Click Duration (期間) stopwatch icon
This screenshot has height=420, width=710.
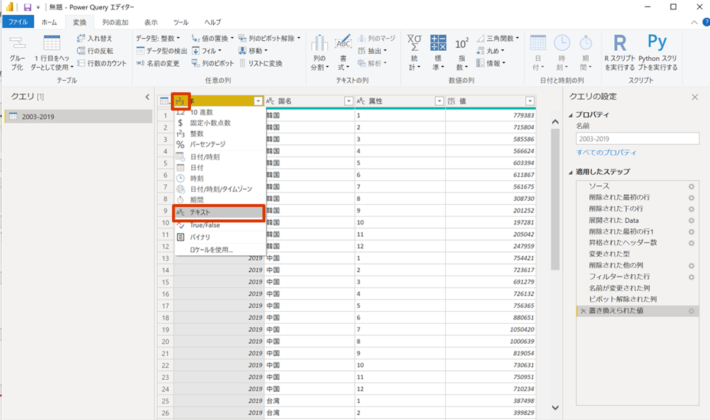585,43
